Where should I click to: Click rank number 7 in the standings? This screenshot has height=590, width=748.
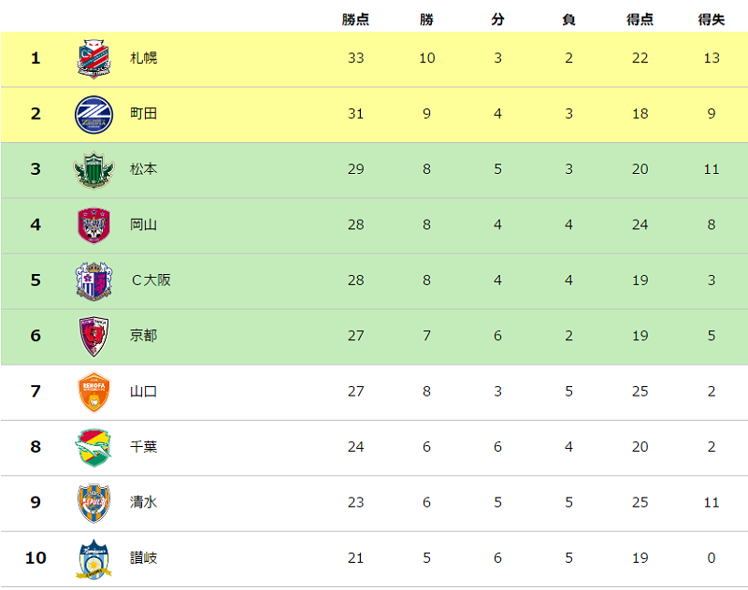tap(36, 391)
